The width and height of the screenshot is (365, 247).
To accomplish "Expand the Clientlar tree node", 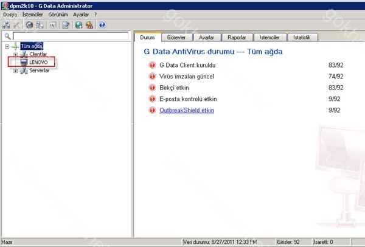I will point(15,54).
